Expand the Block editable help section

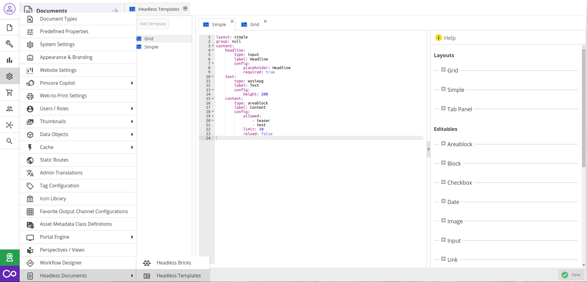[x=443, y=163]
